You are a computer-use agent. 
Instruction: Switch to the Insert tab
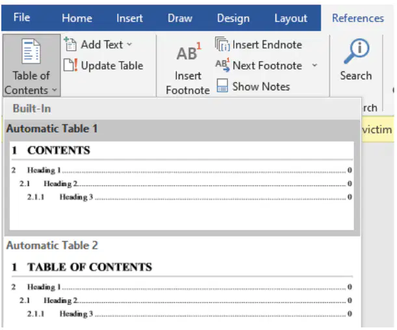point(130,18)
